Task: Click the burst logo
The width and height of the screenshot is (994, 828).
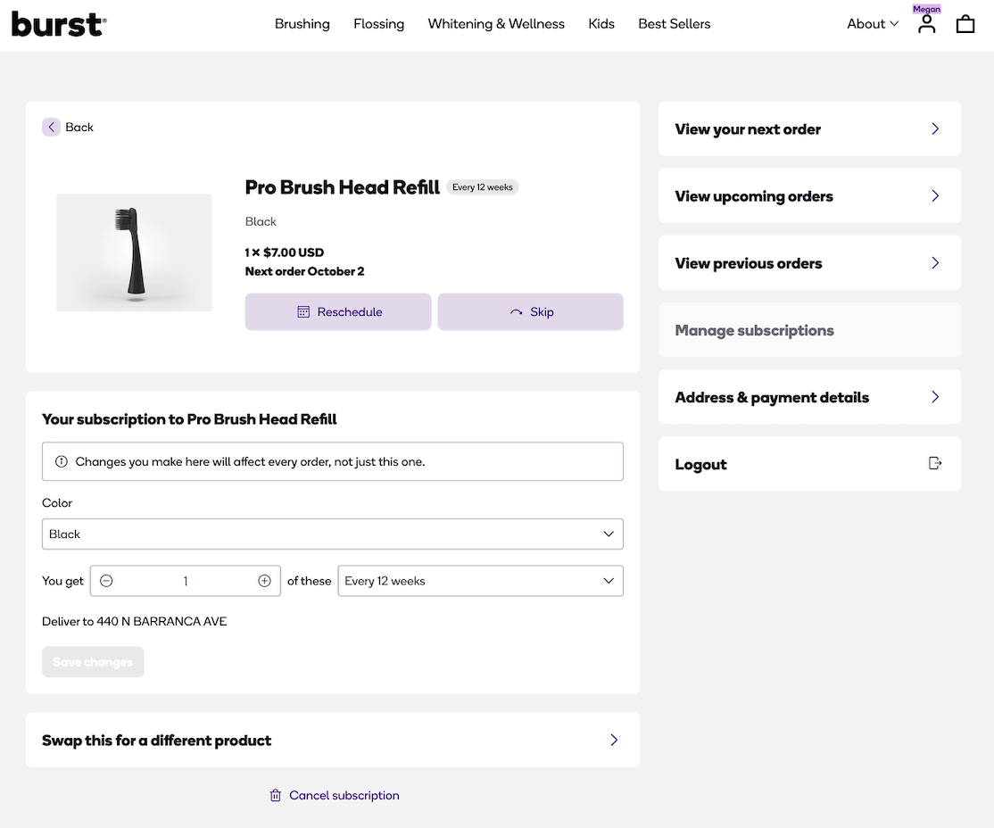Action: 59,25
